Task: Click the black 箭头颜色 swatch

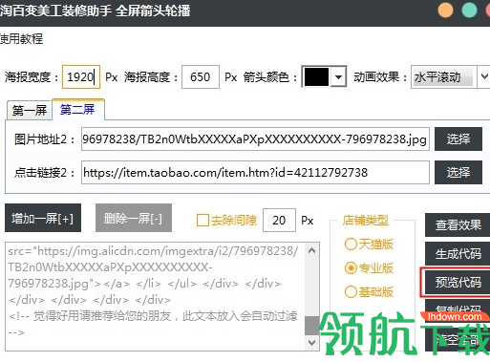Action: pyautogui.click(x=316, y=76)
